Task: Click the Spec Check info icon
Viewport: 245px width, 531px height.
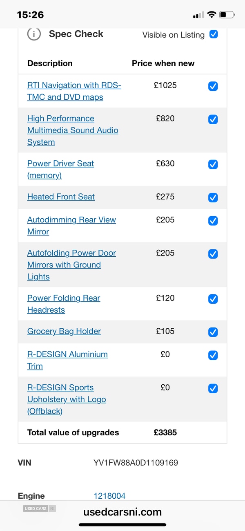Action: pos(34,34)
